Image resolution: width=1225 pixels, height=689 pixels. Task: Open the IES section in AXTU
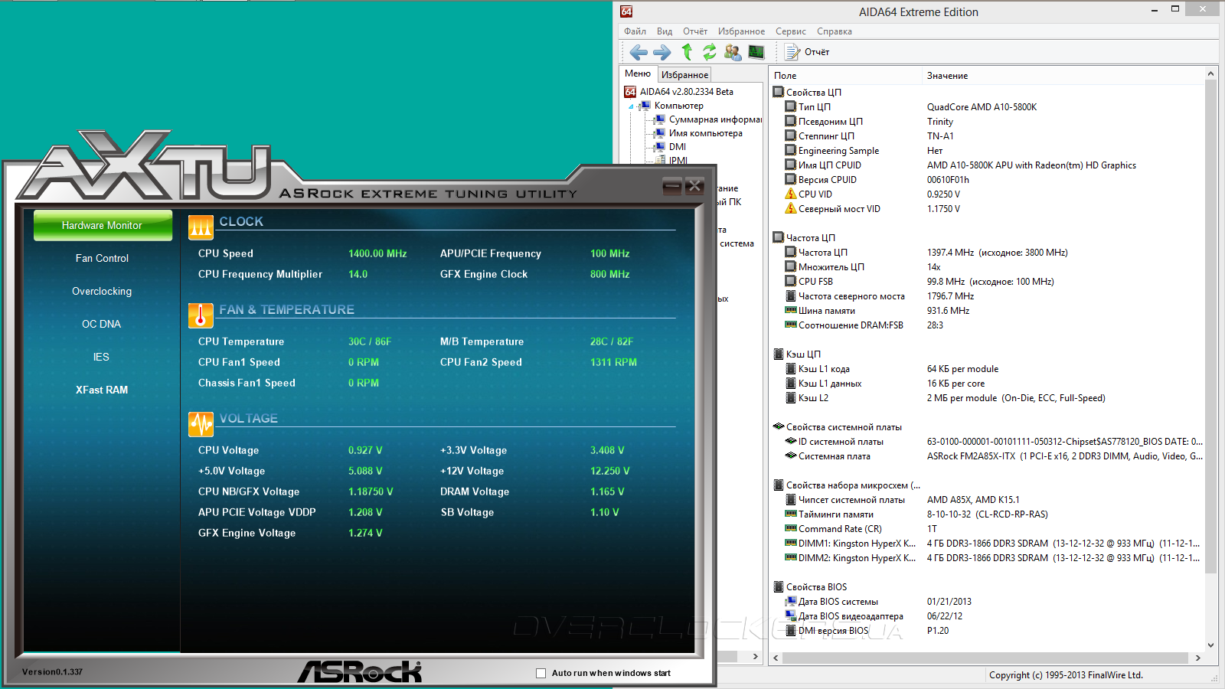(x=102, y=357)
